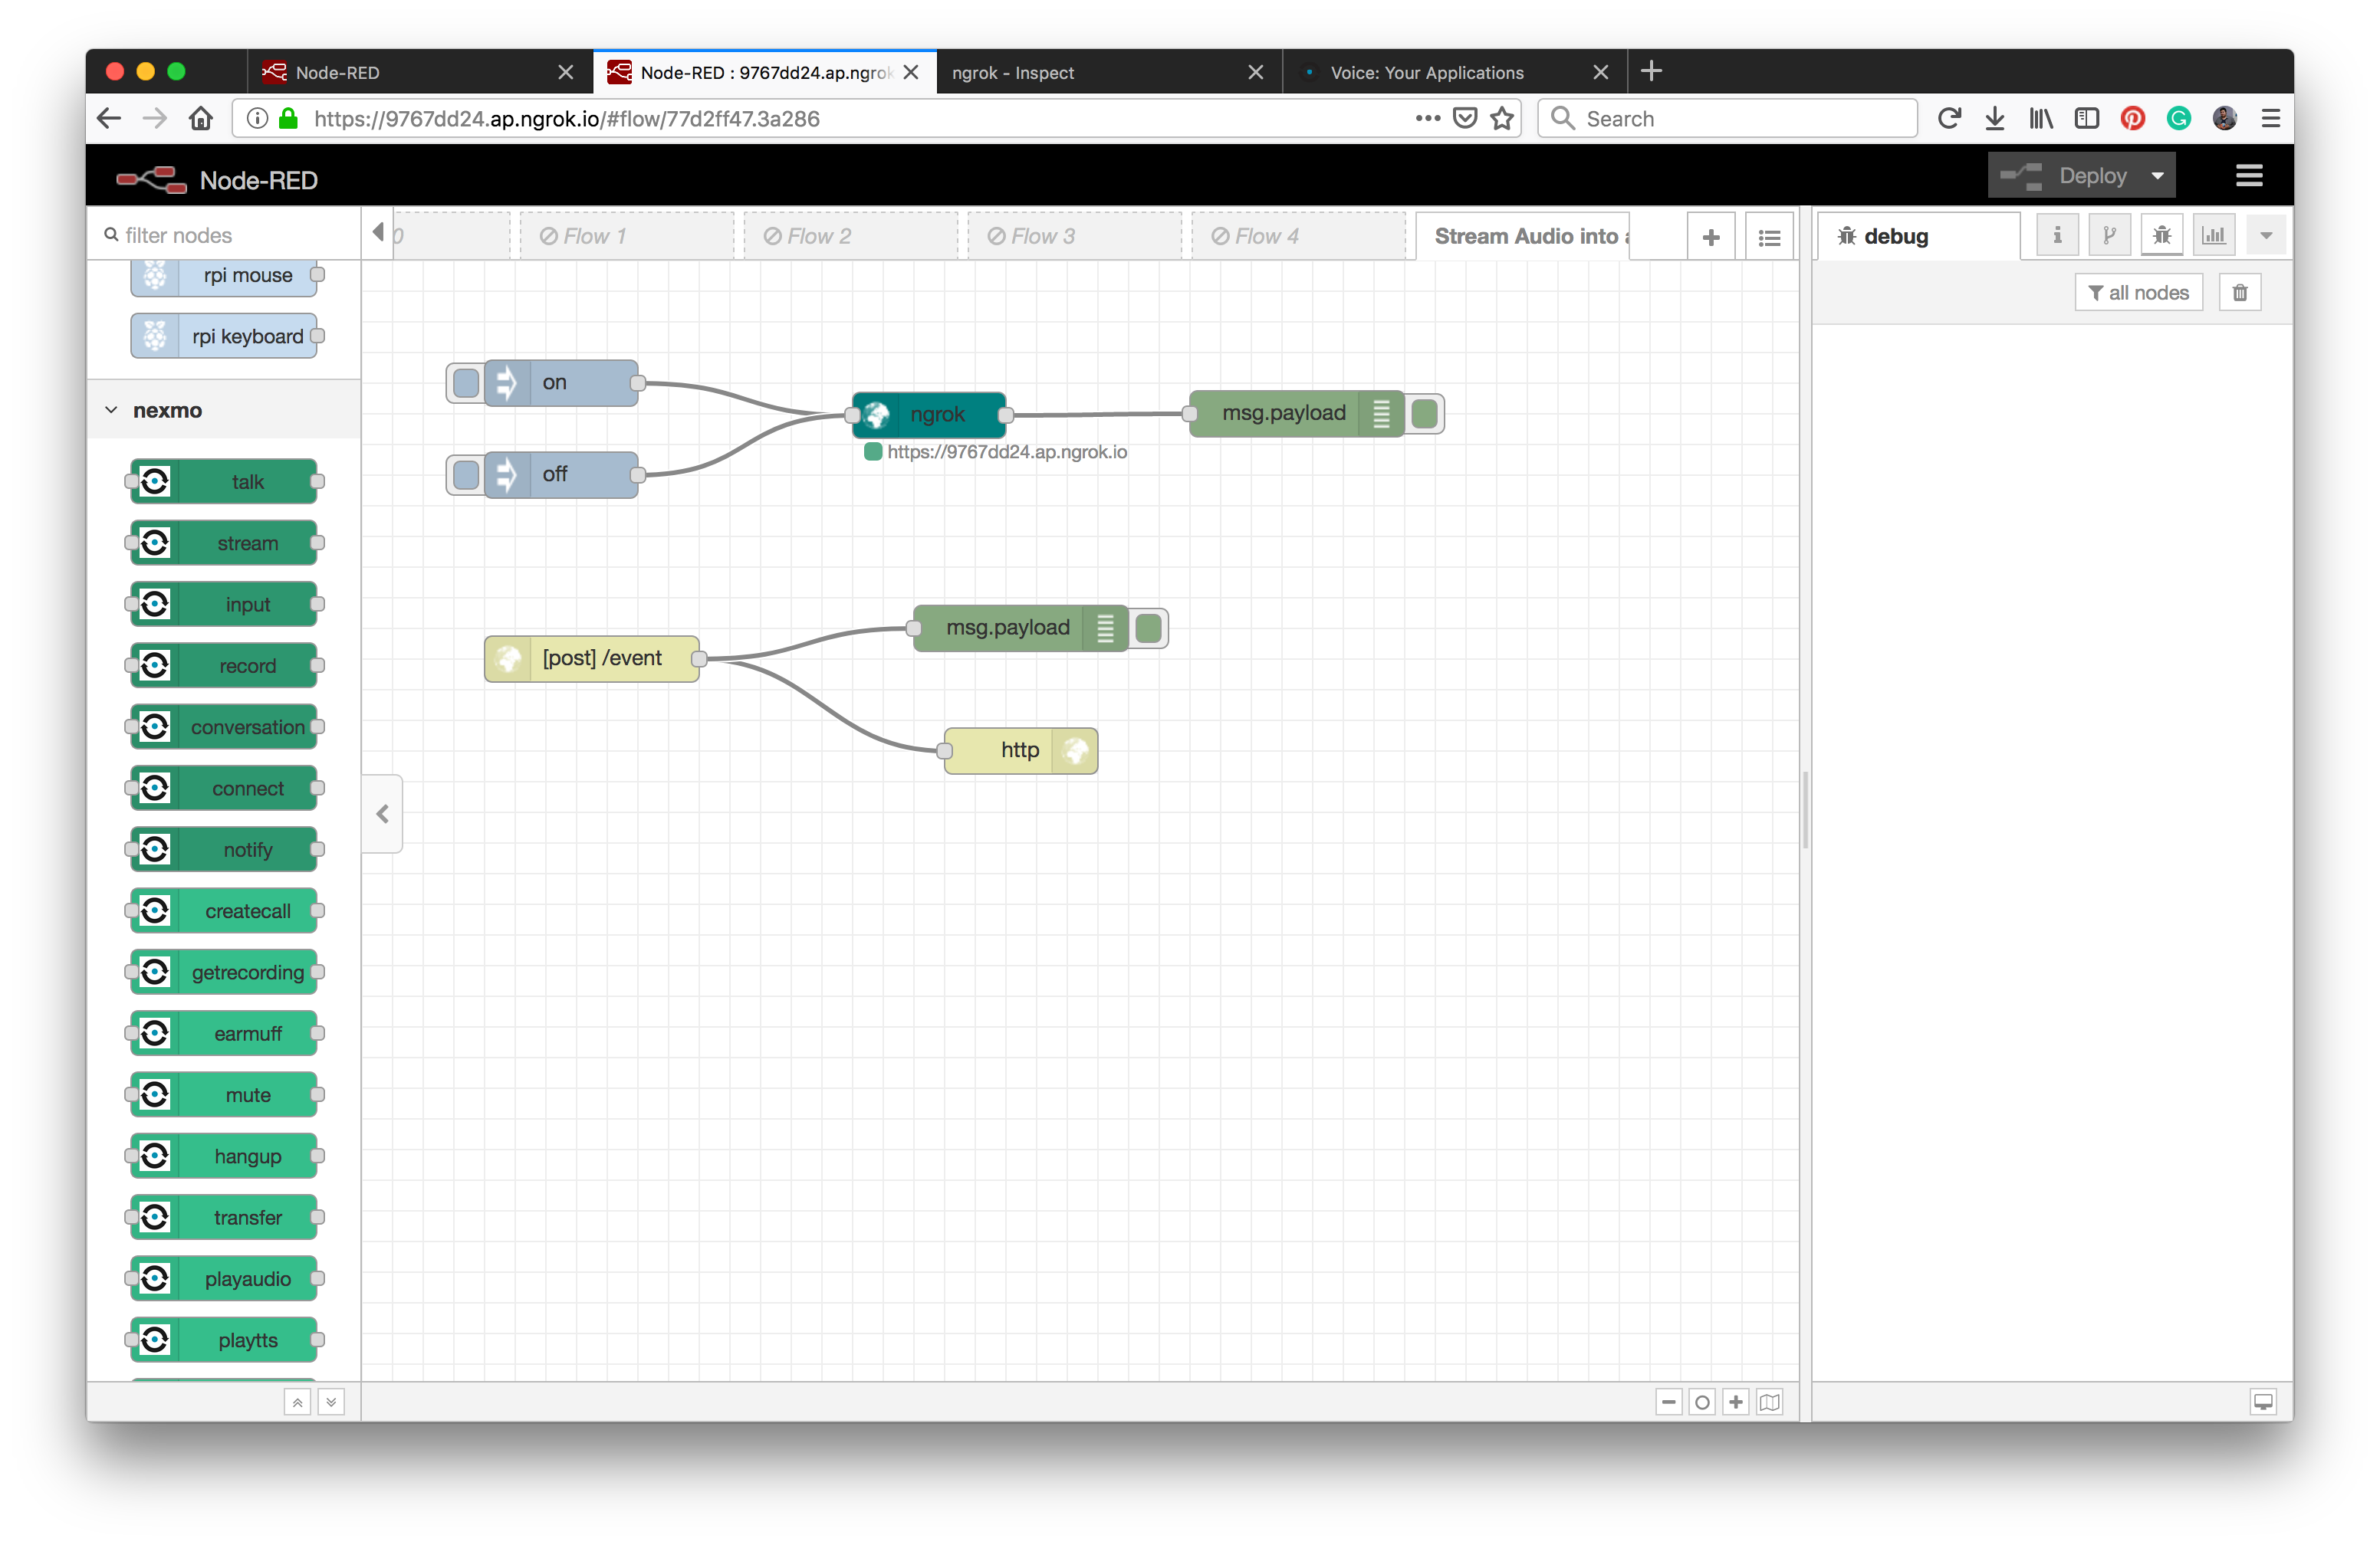The width and height of the screenshot is (2380, 1545).
Task: Select the talk nexmo palette node
Action: [x=224, y=482]
